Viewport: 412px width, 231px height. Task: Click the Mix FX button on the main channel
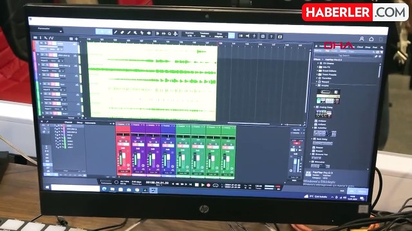tap(296, 130)
